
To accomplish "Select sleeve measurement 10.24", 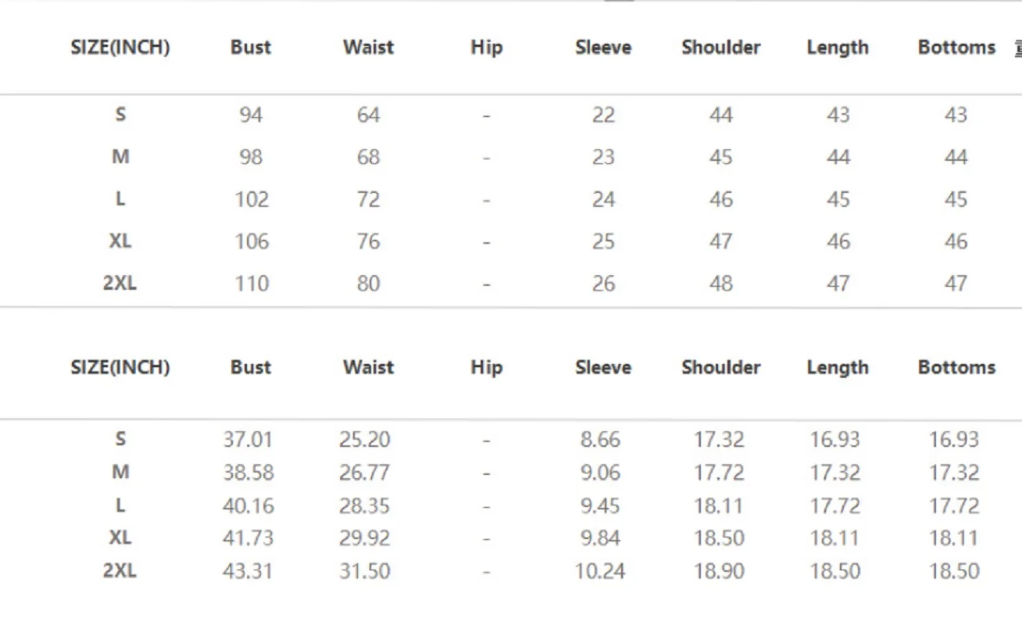I will 600,571.
